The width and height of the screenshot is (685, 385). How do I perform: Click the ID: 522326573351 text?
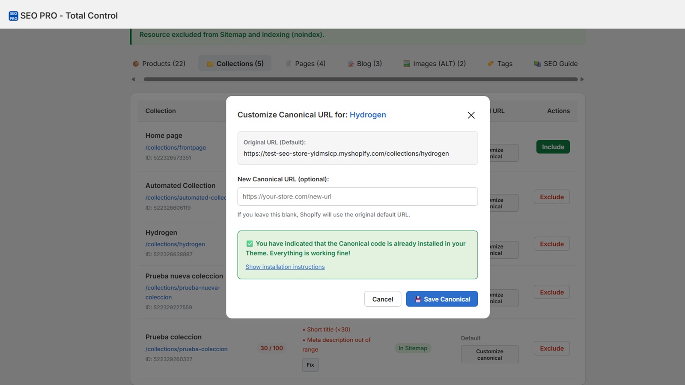[x=168, y=158]
